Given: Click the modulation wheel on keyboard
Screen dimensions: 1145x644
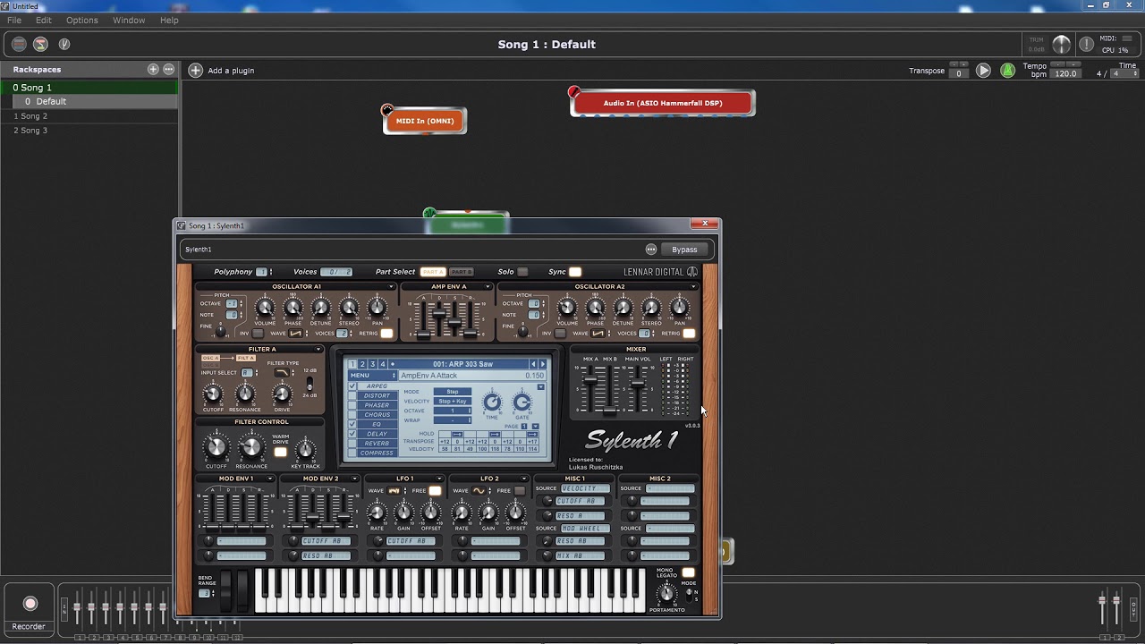Looking at the screenshot, I should tap(242, 591).
